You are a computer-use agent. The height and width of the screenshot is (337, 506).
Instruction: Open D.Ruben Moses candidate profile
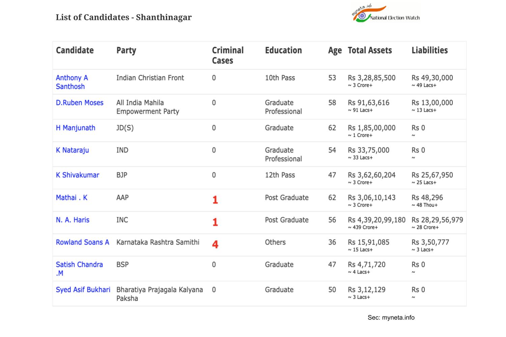point(80,103)
